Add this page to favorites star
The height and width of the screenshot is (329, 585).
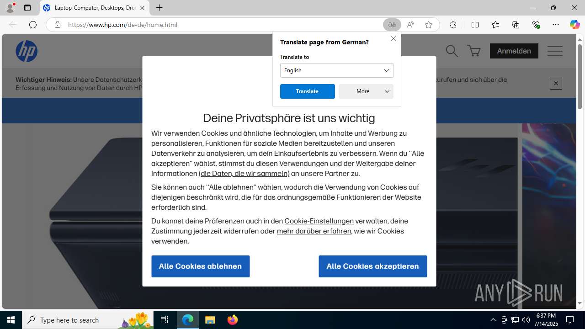428,25
